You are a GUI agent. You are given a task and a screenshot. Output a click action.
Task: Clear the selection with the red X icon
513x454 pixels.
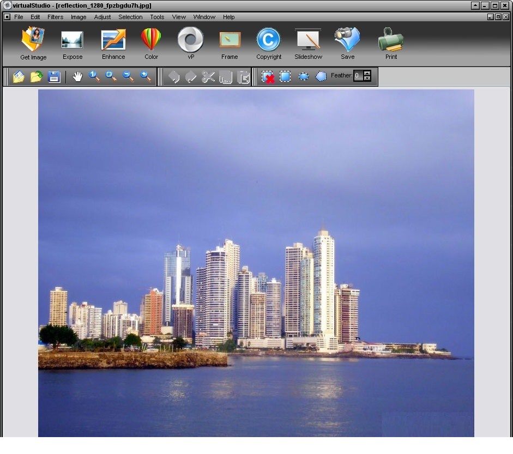click(x=267, y=76)
